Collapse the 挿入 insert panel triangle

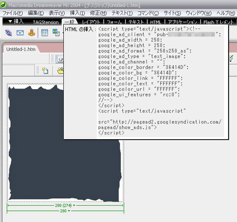tap(10, 22)
